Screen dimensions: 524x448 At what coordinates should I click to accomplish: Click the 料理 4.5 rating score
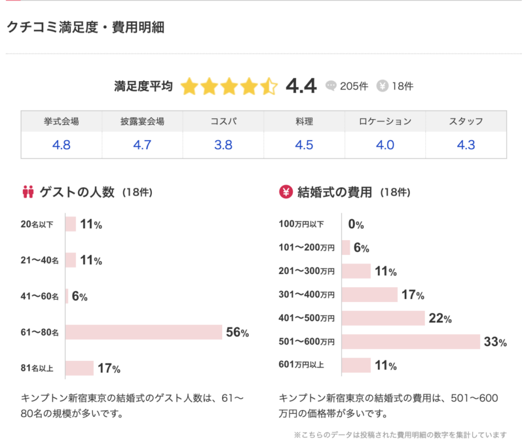pyautogui.click(x=304, y=145)
